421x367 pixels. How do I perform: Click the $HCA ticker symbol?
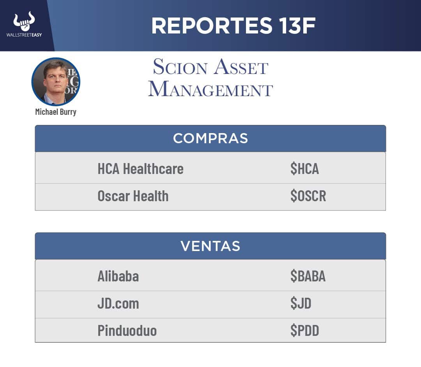(x=304, y=169)
